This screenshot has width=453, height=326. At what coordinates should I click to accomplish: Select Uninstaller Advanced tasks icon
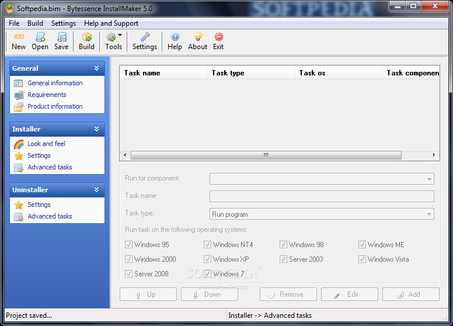[x=19, y=217]
